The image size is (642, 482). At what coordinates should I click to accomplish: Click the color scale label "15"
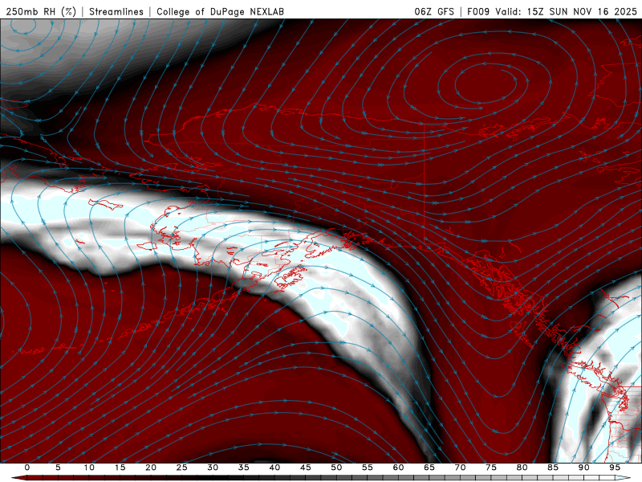click(x=120, y=468)
